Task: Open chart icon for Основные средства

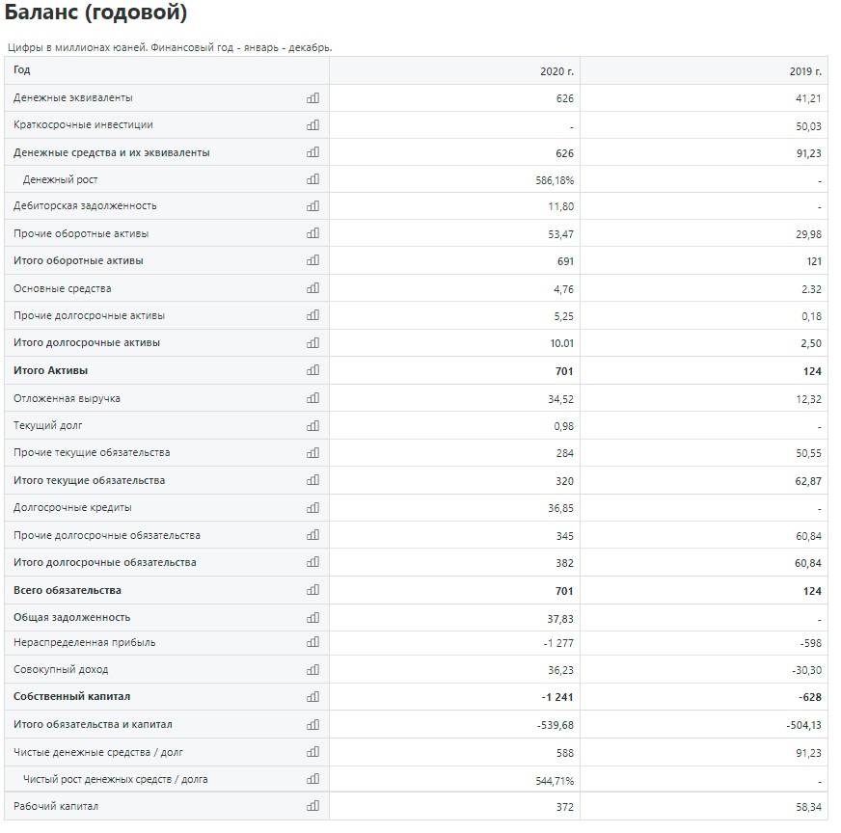Action: pyautogui.click(x=312, y=288)
